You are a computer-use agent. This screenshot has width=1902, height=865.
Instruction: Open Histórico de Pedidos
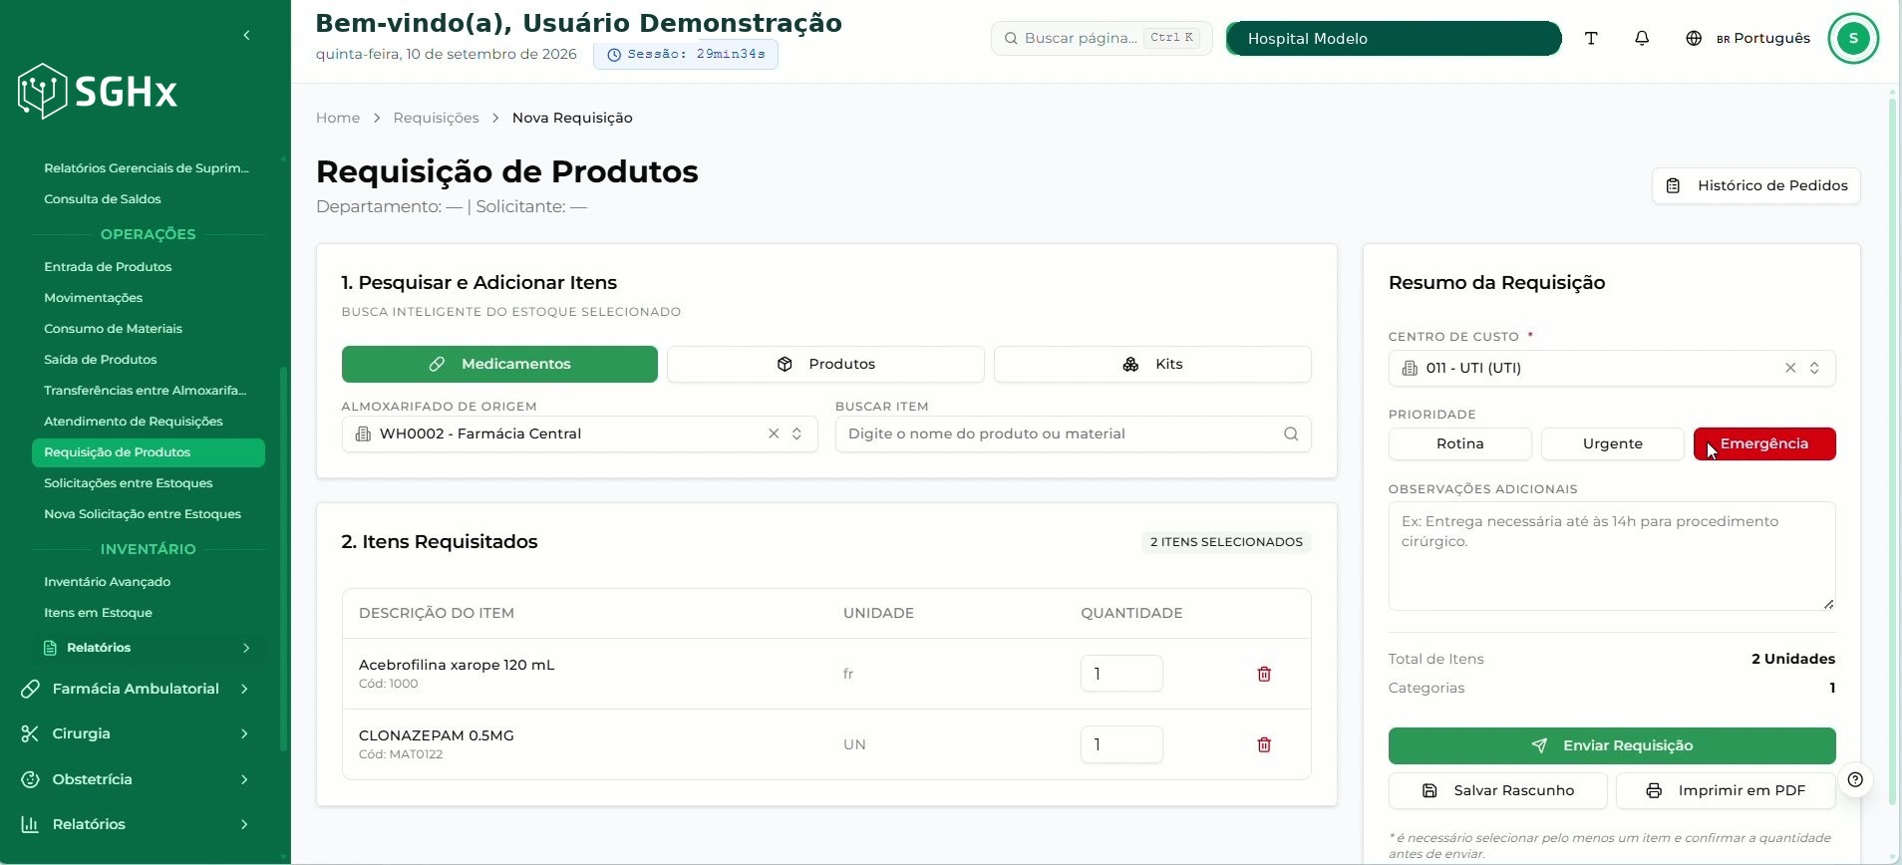[x=1756, y=186]
